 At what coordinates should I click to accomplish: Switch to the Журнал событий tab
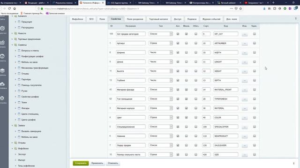point(211,19)
